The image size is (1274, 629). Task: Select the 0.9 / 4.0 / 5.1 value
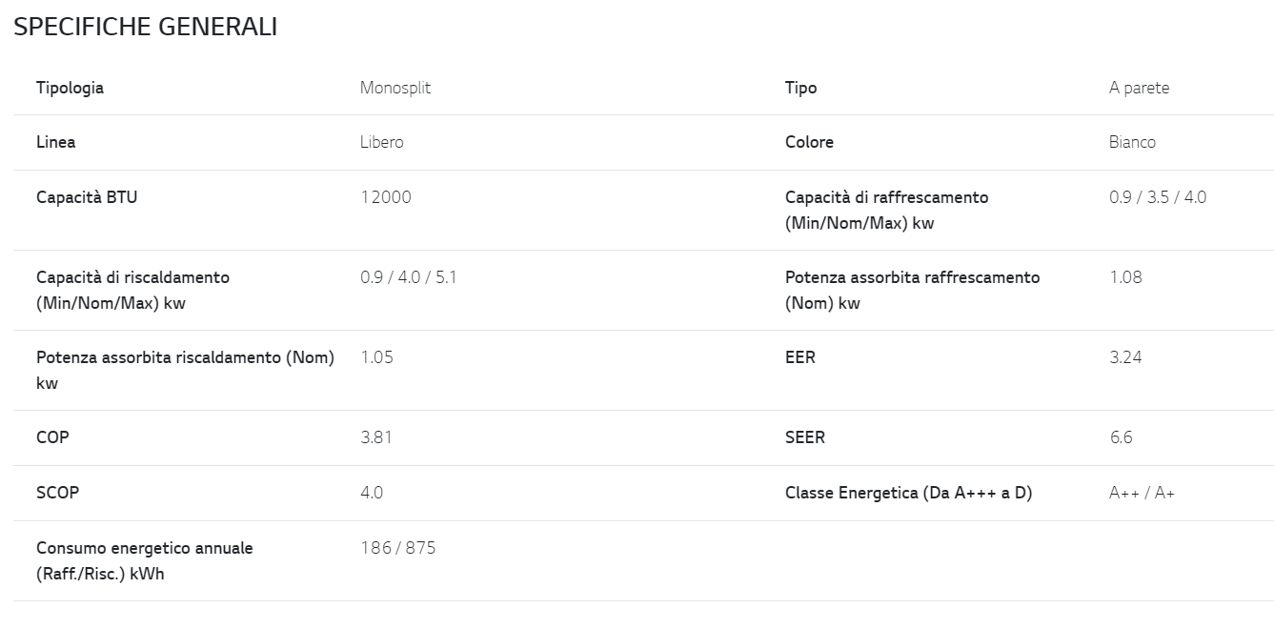coord(408,277)
